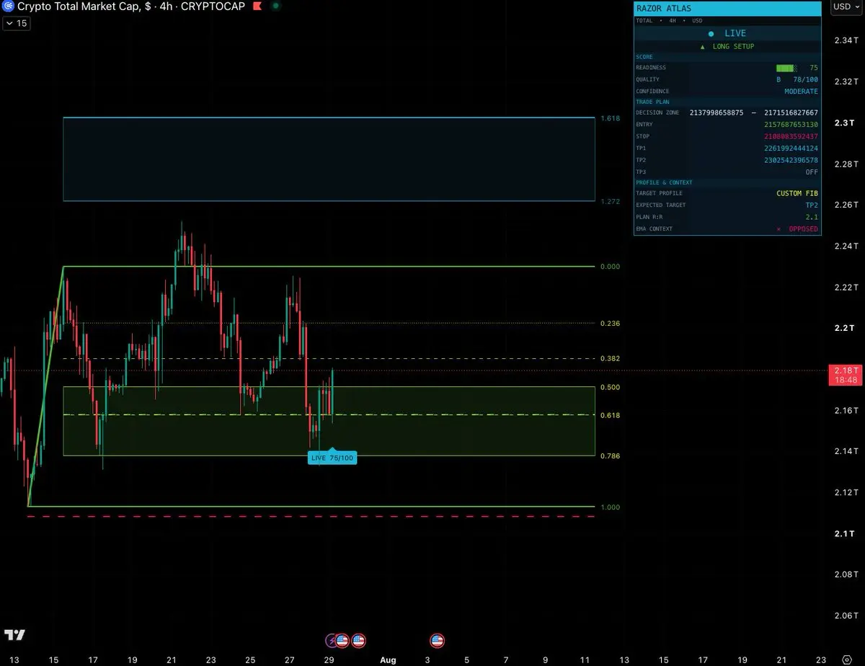The image size is (865, 666).
Task: Click the purple lightning event icon near 29
Action: (332, 640)
